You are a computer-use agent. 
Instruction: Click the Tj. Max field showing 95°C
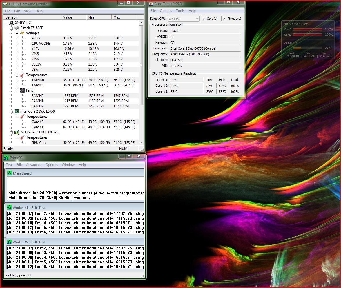point(186,80)
